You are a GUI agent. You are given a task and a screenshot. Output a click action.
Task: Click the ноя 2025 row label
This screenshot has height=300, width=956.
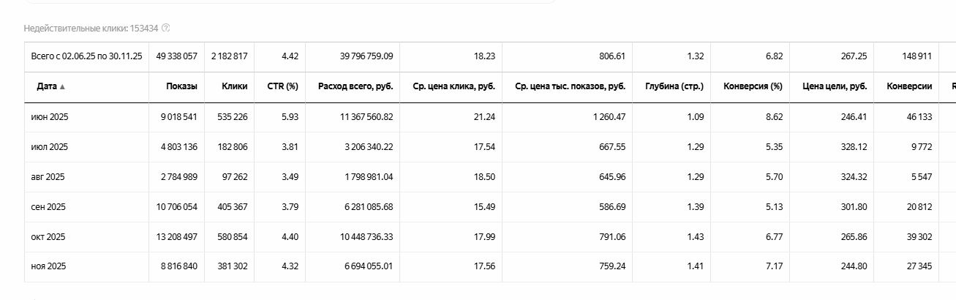click(x=48, y=267)
